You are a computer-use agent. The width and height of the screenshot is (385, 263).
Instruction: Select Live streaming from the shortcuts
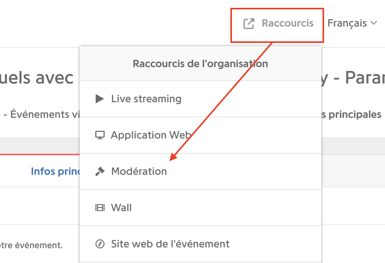(x=200, y=99)
